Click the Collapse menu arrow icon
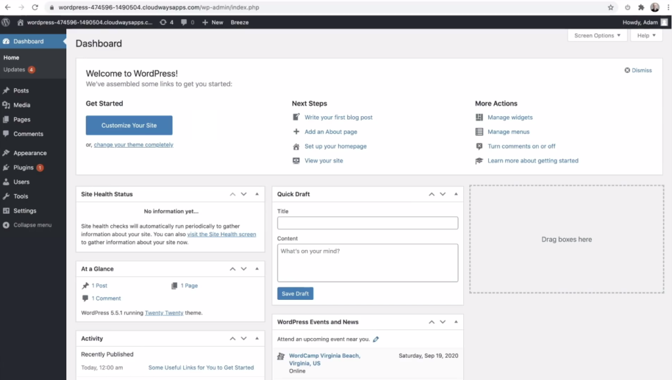The width and height of the screenshot is (672, 380). click(x=6, y=225)
